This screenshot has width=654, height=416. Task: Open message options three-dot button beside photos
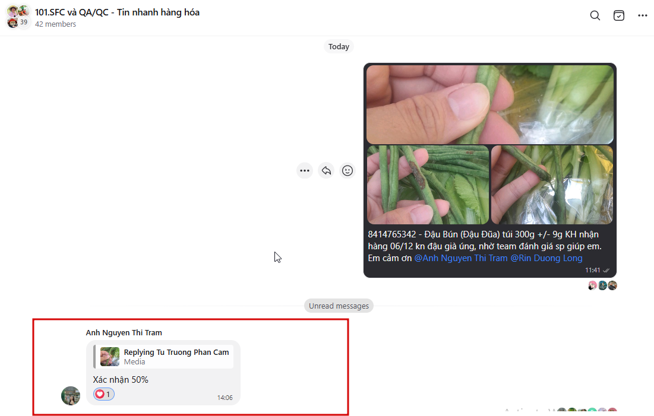pos(305,170)
